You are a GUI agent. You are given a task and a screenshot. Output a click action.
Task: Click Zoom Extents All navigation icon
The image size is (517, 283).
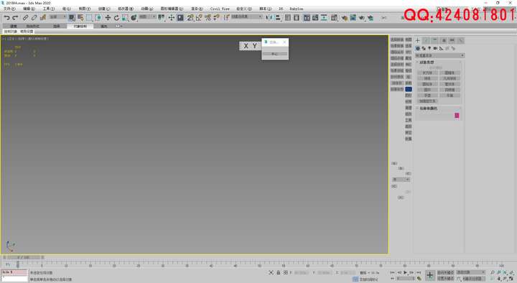click(511, 273)
